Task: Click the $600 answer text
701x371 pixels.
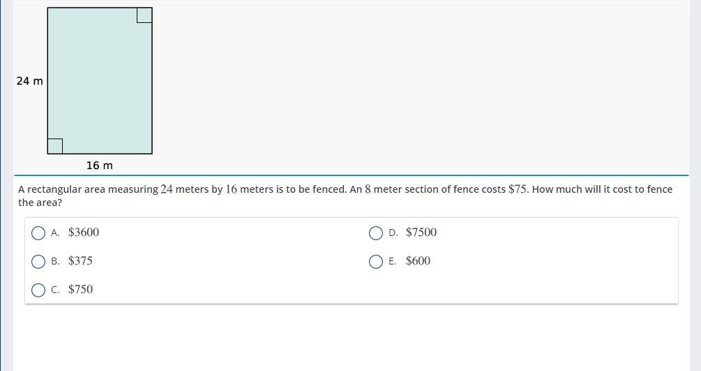Action: tap(418, 261)
